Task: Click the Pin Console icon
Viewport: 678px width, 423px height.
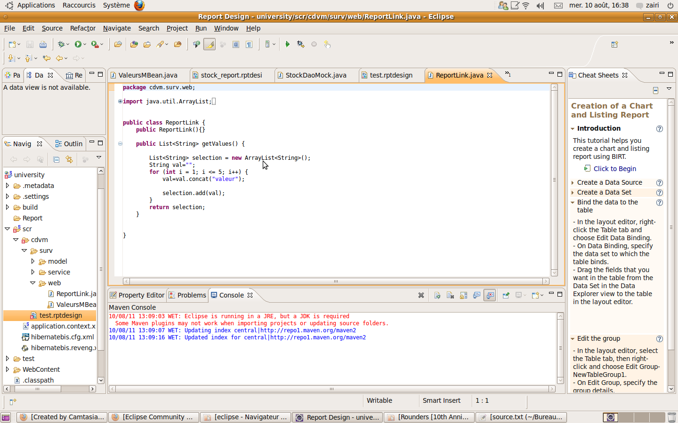Action: click(506, 295)
